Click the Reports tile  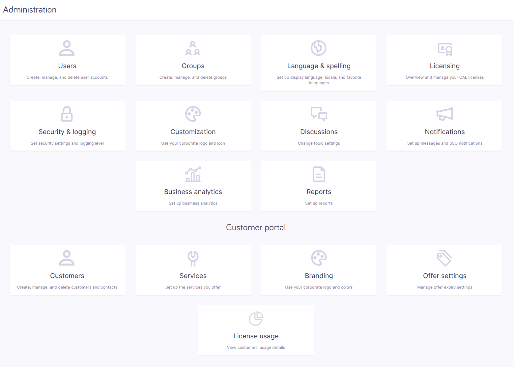[319, 186]
